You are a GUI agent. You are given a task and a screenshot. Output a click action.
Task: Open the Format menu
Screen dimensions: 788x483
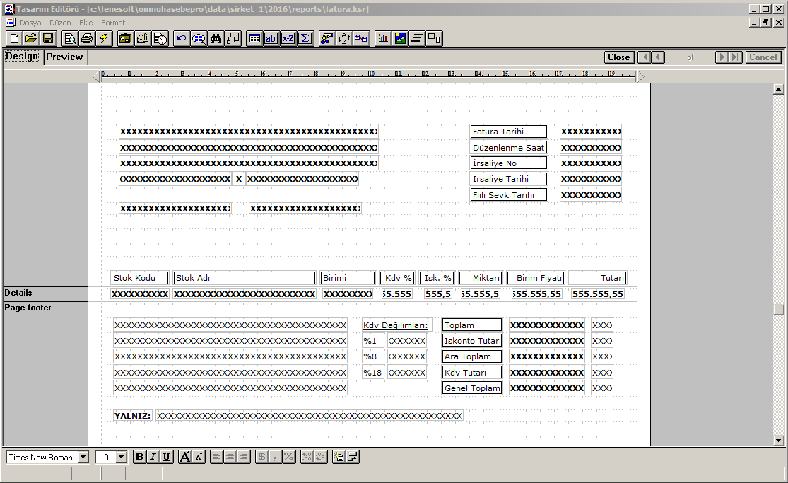click(x=113, y=23)
